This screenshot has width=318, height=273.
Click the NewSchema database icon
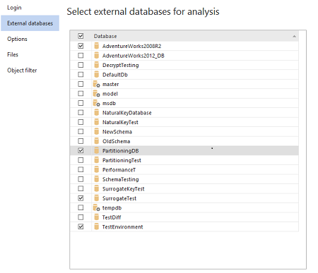96,131
